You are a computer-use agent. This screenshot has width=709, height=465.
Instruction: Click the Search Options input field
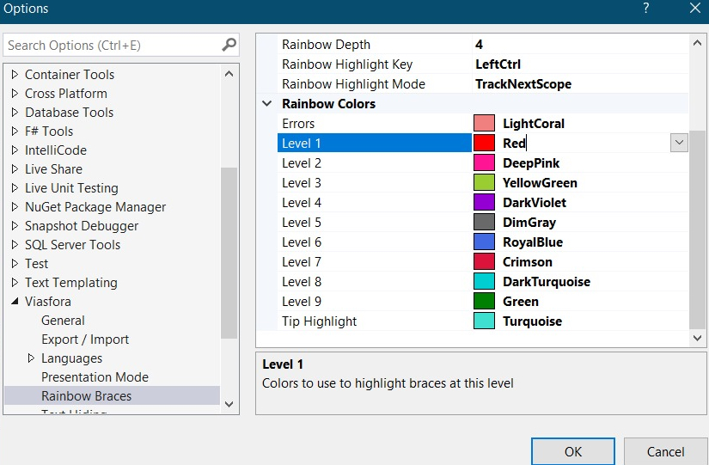[112, 45]
